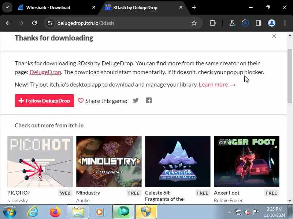The width and height of the screenshot is (293, 219).
Task: Open the tab search dropdown arrow
Action: pyautogui.click(x=7, y=7)
